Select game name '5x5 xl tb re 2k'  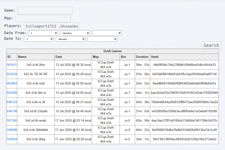coord(36,102)
